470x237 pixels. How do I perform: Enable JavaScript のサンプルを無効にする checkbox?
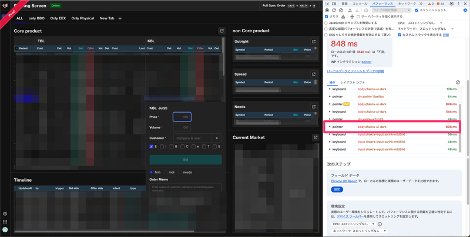click(326, 23)
